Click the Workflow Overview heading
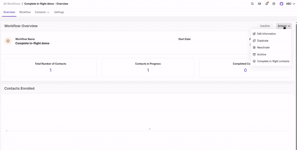Viewport: 297px width, 150px height. [x=21, y=26]
